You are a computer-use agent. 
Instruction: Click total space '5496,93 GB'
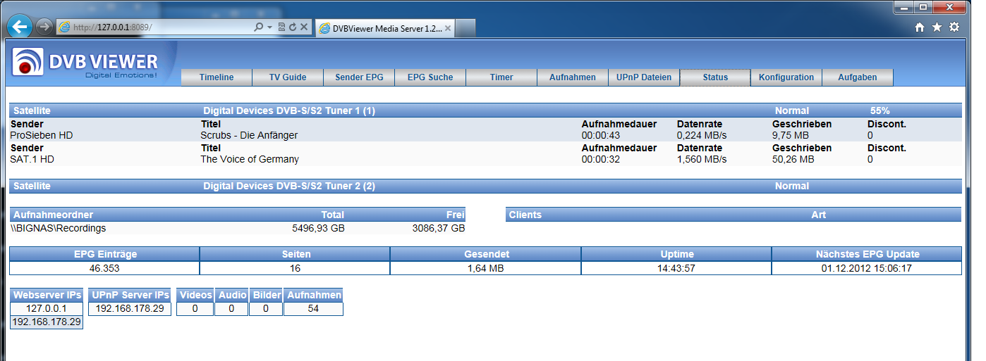[x=318, y=228]
